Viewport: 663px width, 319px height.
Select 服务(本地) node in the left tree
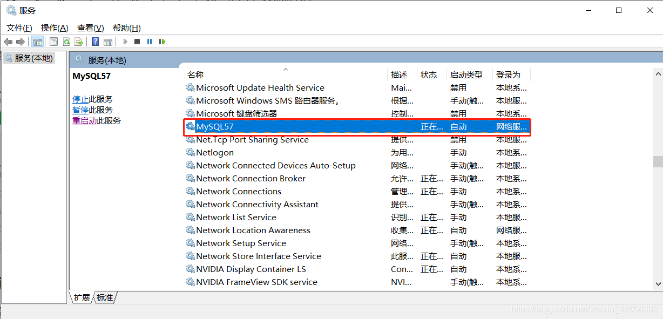(x=33, y=58)
